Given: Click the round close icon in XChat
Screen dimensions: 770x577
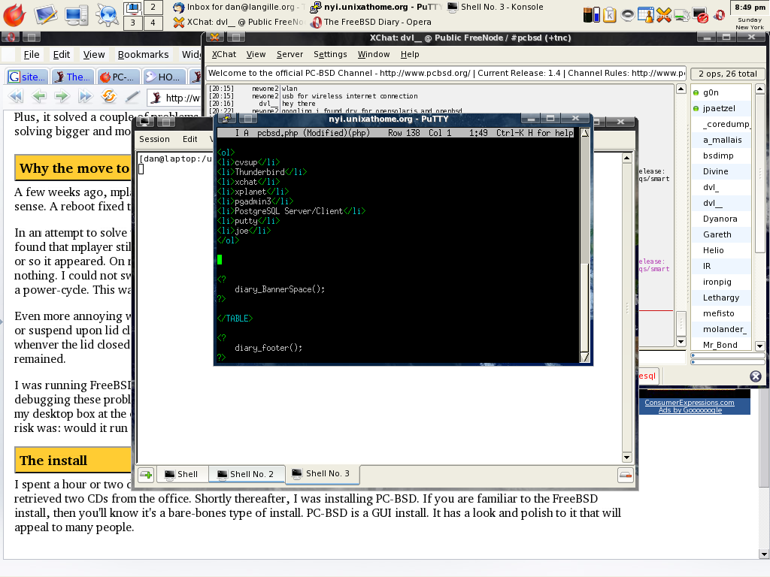Looking at the screenshot, I should [x=755, y=376].
